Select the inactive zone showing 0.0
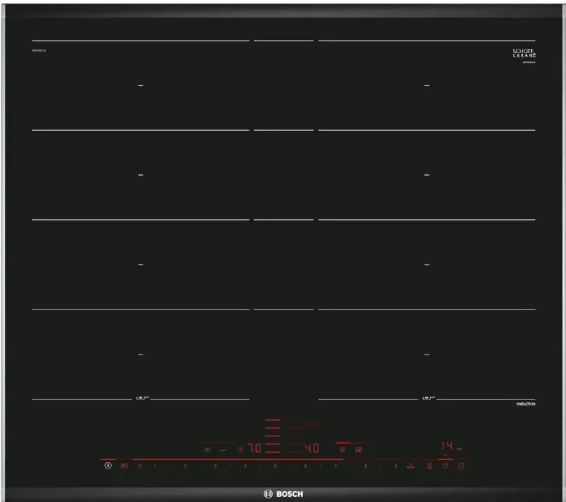The height and width of the screenshot is (502, 566). click(x=311, y=424)
